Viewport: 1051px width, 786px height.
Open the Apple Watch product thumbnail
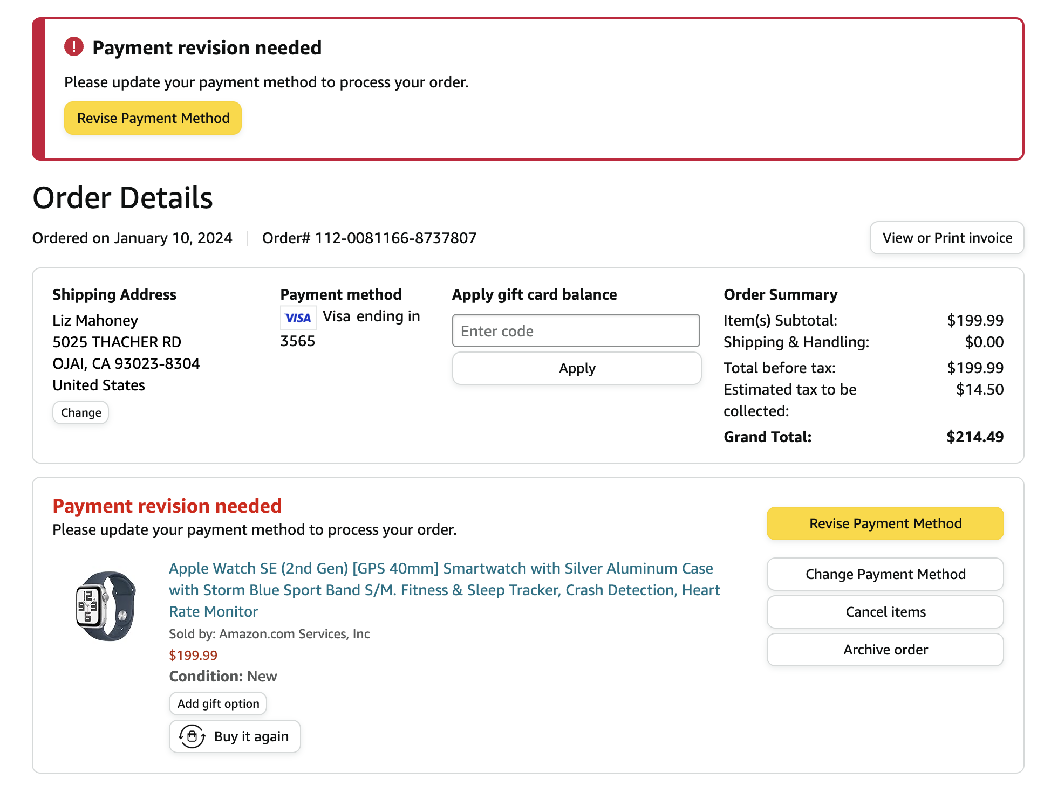click(106, 606)
